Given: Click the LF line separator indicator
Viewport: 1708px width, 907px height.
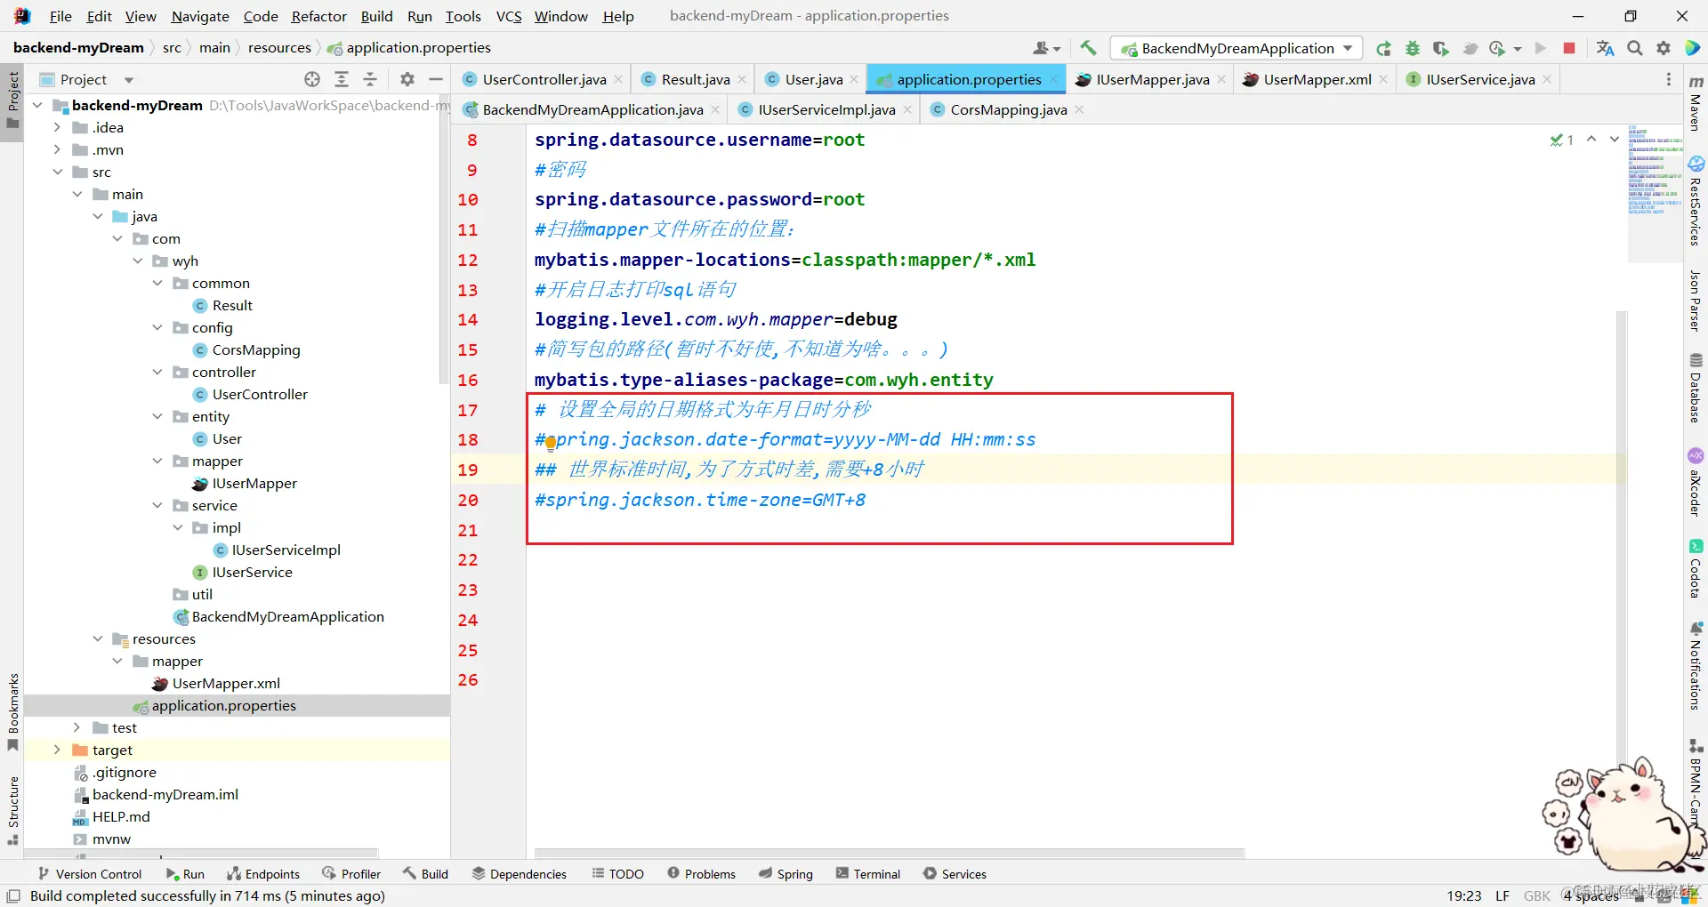Looking at the screenshot, I should tap(1503, 896).
